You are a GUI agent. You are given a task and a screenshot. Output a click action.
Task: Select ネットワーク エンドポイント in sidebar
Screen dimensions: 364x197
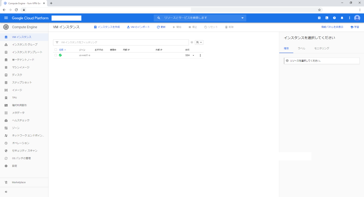[x=28, y=135]
